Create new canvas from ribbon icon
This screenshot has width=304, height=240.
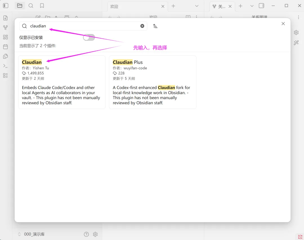tap(5, 37)
